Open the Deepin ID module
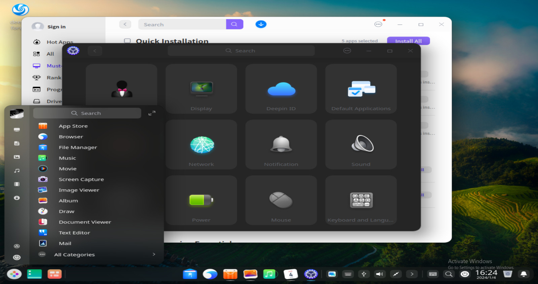Viewport: 538px width, 284px height. (281, 89)
